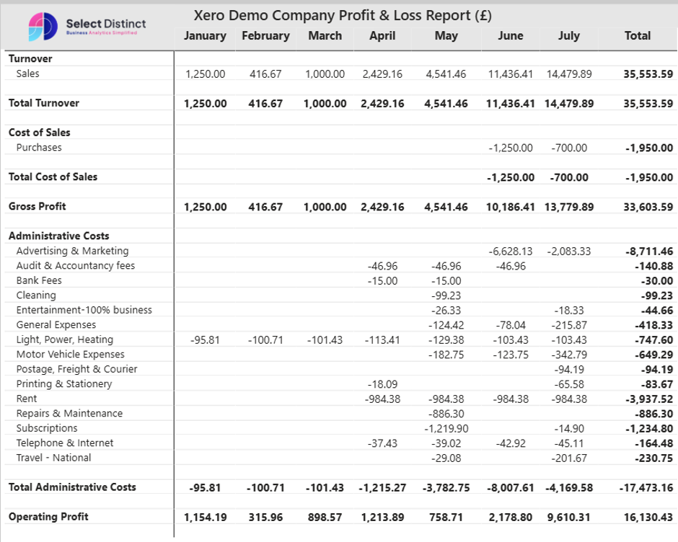Select the Travel - National label
This screenshot has width=678, height=542.
pos(53,458)
